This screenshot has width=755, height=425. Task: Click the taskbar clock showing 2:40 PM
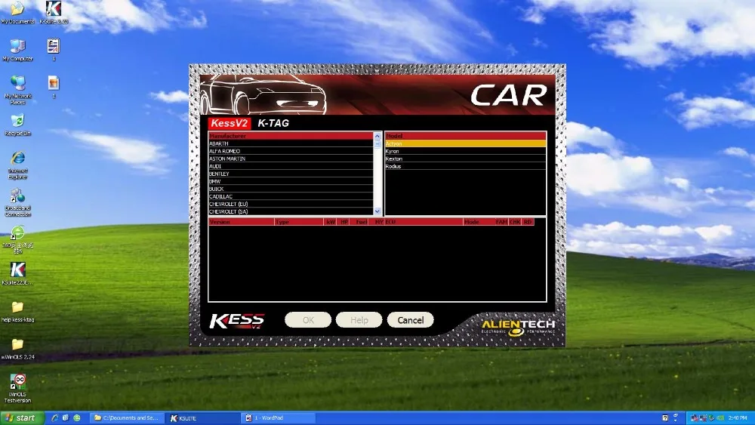pyautogui.click(x=737, y=417)
